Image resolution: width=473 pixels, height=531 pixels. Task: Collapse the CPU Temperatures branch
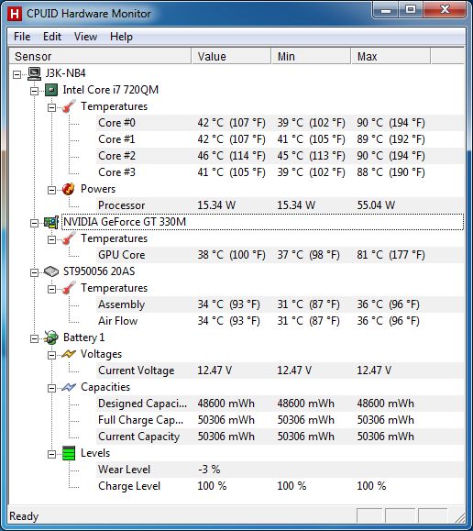point(51,107)
